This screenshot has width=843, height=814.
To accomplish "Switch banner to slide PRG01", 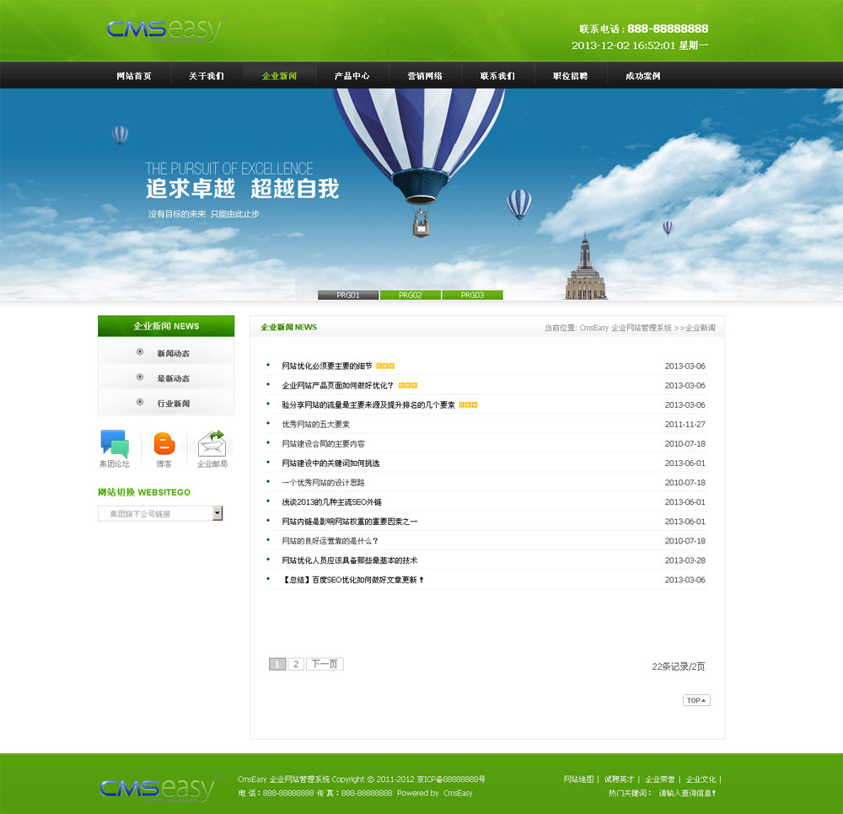I will pos(348,295).
